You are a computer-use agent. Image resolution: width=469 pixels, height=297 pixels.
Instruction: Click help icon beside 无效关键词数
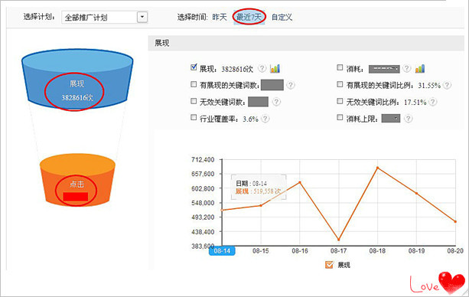tap(276, 102)
